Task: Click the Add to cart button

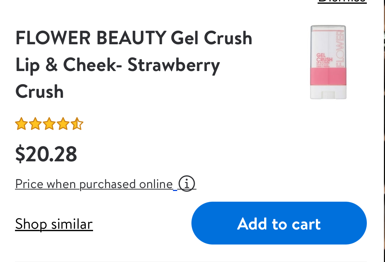Action: coord(279,223)
